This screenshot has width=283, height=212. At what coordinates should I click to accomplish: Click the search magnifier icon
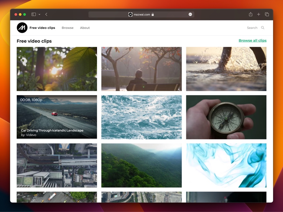[x=263, y=28]
